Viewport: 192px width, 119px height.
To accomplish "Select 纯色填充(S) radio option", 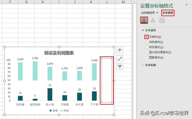I will click(147, 42).
